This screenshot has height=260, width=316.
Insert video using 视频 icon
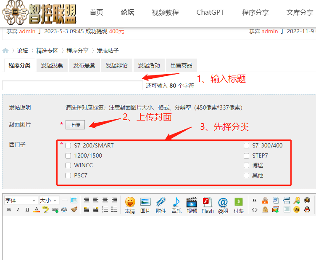coord(192,204)
